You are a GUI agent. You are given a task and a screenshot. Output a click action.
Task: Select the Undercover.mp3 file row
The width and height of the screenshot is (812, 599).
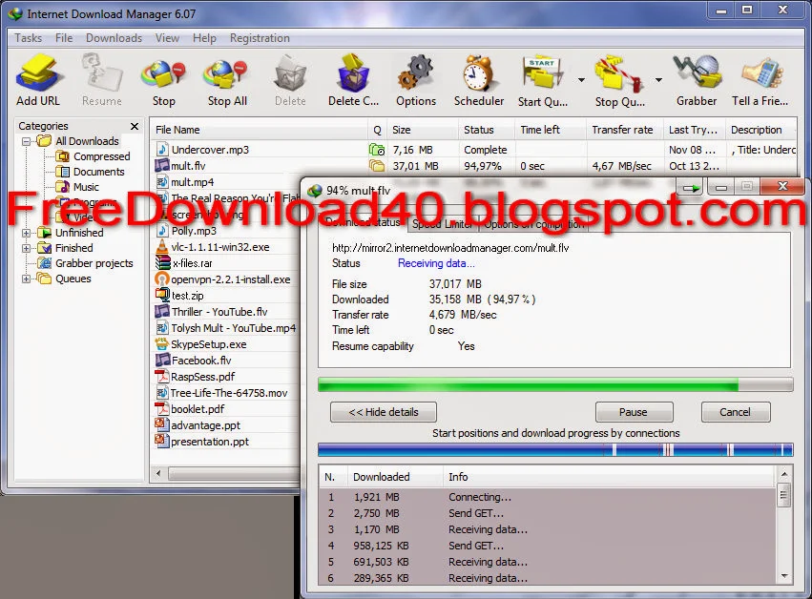473,150
